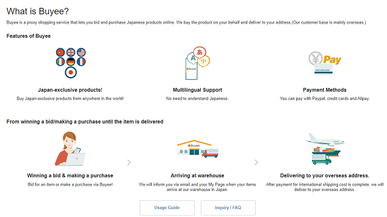This screenshot has width=387, height=217.
Task: Click the United Kingdom flag icon
Action: tap(71, 52)
